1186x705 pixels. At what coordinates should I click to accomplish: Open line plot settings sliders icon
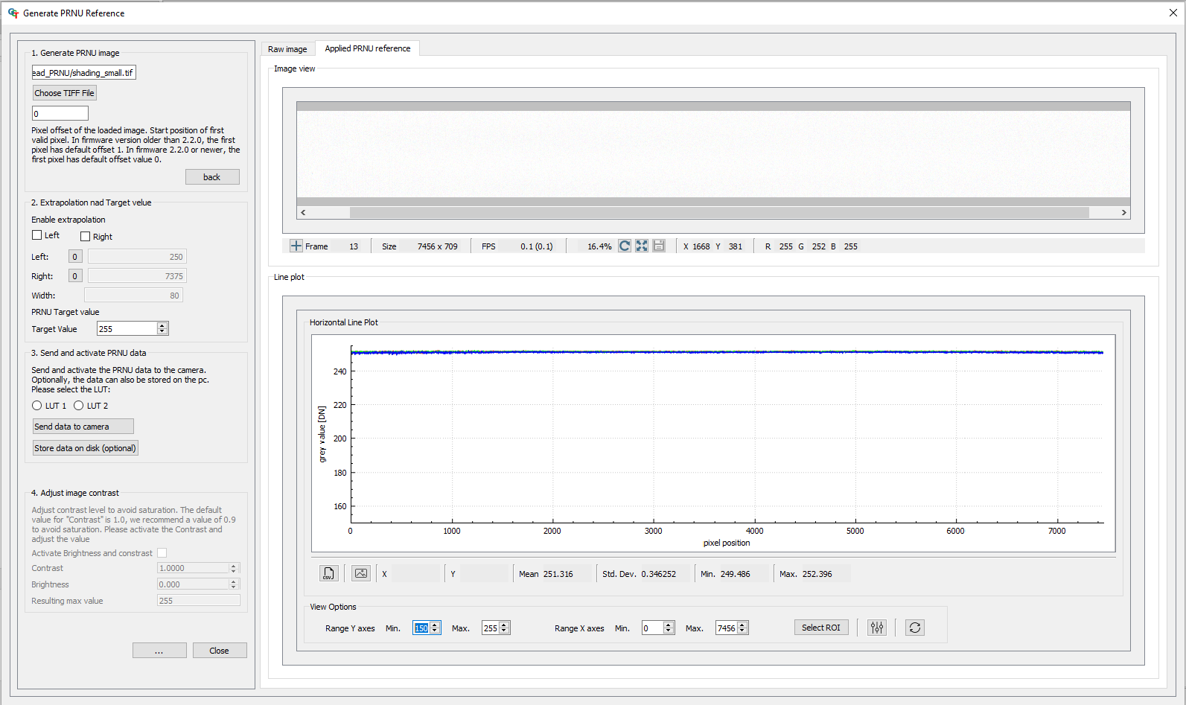coord(877,628)
